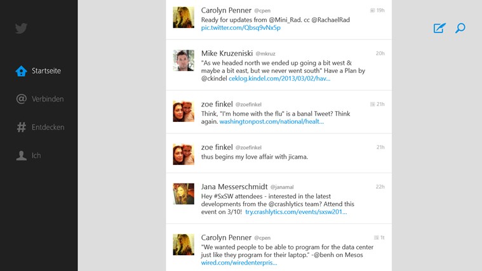The image size is (482, 271).
Task: Open the jicama tweet by zoe finkel
Action: [x=279, y=154]
